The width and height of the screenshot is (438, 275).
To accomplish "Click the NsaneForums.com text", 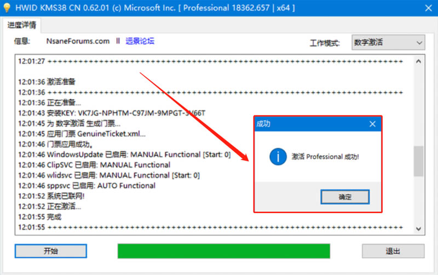I will [x=78, y=41].
